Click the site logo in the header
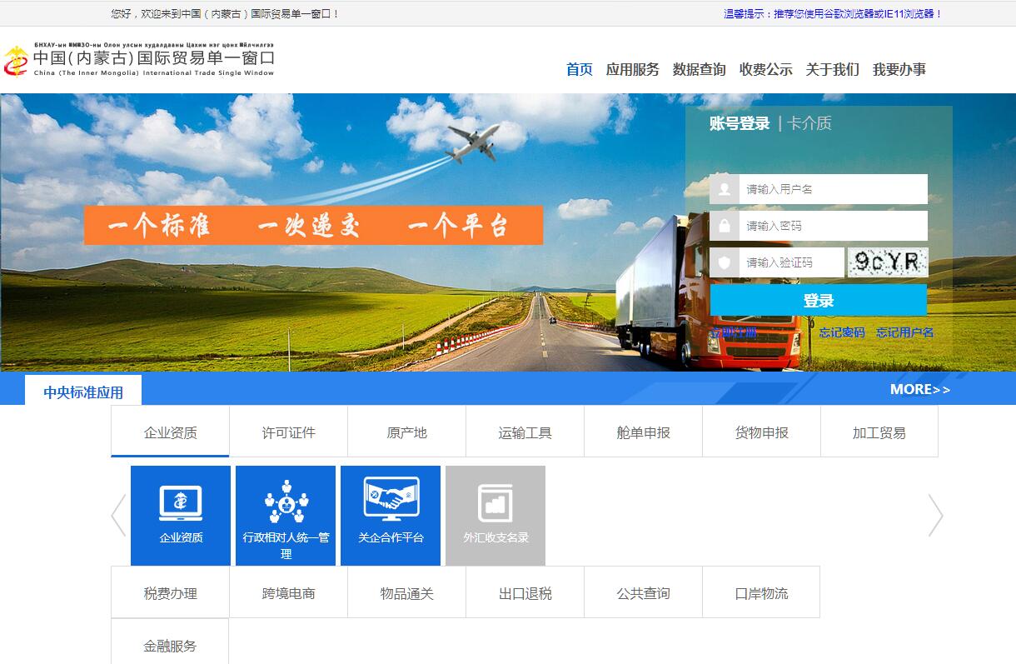The width and height of the screenshot is (1016, 664). click(x=139, y=60)
